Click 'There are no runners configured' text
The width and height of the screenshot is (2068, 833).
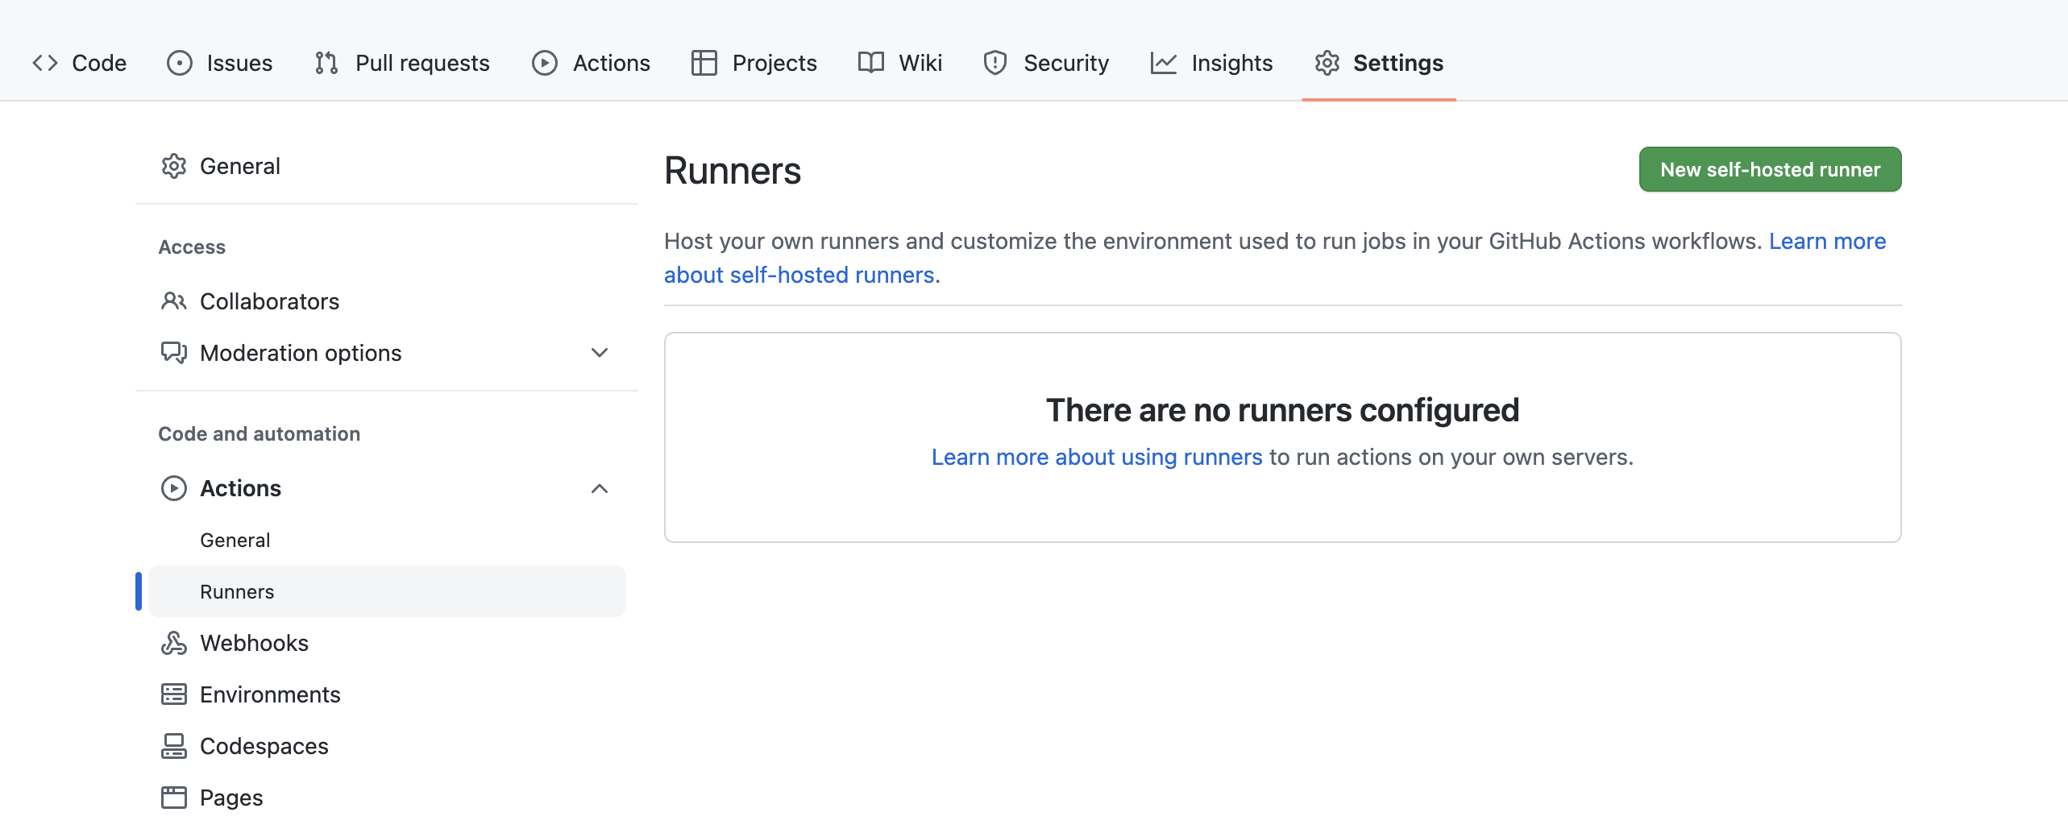point(1282,410)
